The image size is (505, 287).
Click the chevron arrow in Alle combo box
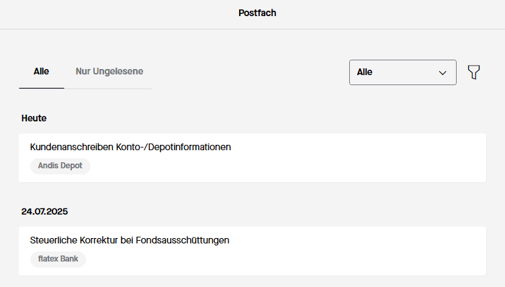point(443,72)
